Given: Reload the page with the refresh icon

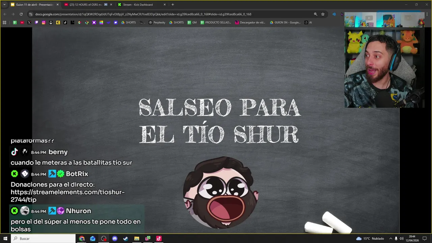Looking at the screenshot, I should coord(21,14).
